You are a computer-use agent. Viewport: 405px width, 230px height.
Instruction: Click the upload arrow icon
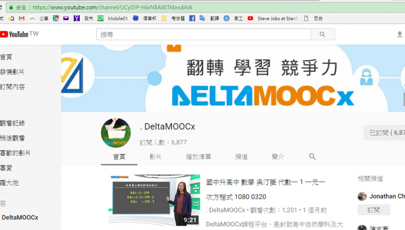click(399, 34)
